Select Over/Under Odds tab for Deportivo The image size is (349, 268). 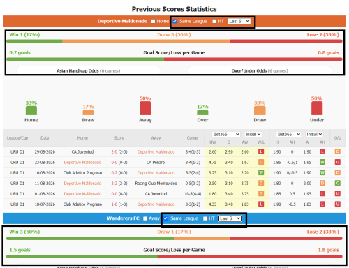[x=260, y=70]
